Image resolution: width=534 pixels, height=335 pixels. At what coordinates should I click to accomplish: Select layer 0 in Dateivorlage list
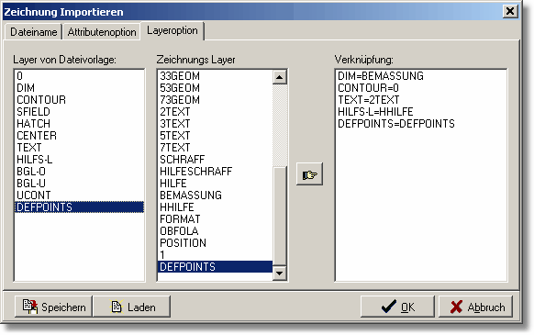[x=79, y=76]
